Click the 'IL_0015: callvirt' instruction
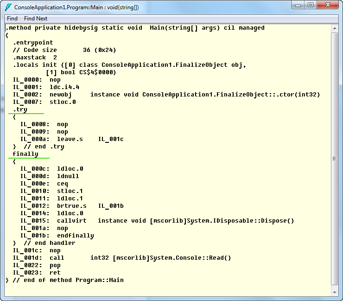Screen dimensions: 343x301 coord(53,221)
